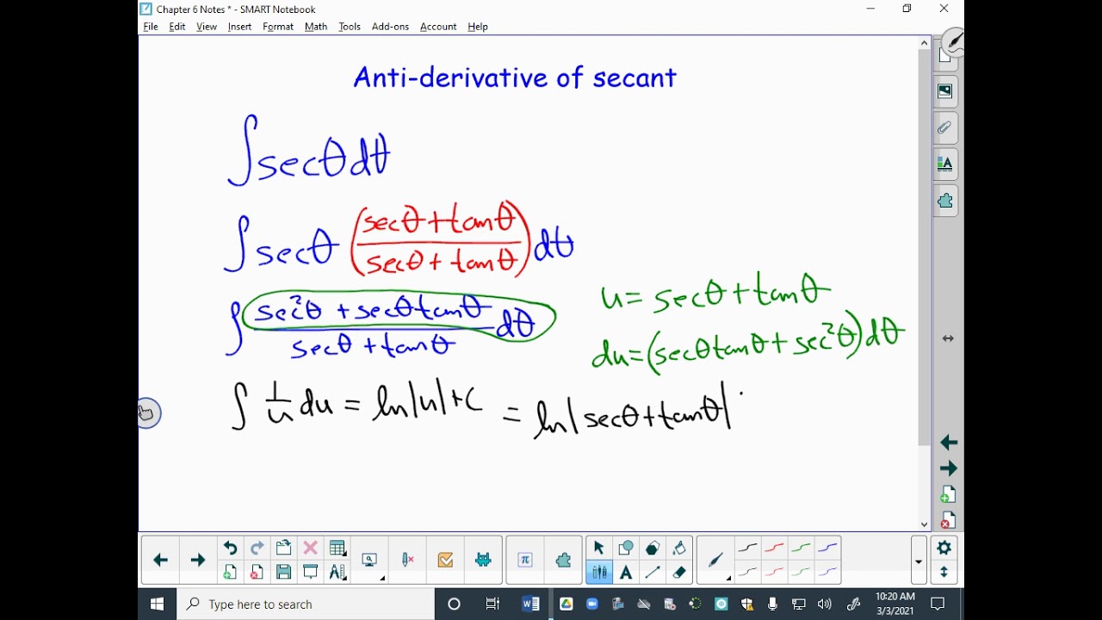Choose the Select arrow tool
The height and width of the screenshot is (620, 1102).
click(x=599, y=548)
